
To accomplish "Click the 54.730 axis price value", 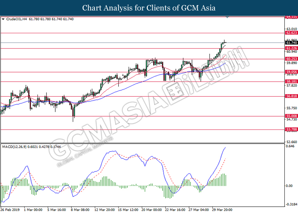I will point(292,119).
